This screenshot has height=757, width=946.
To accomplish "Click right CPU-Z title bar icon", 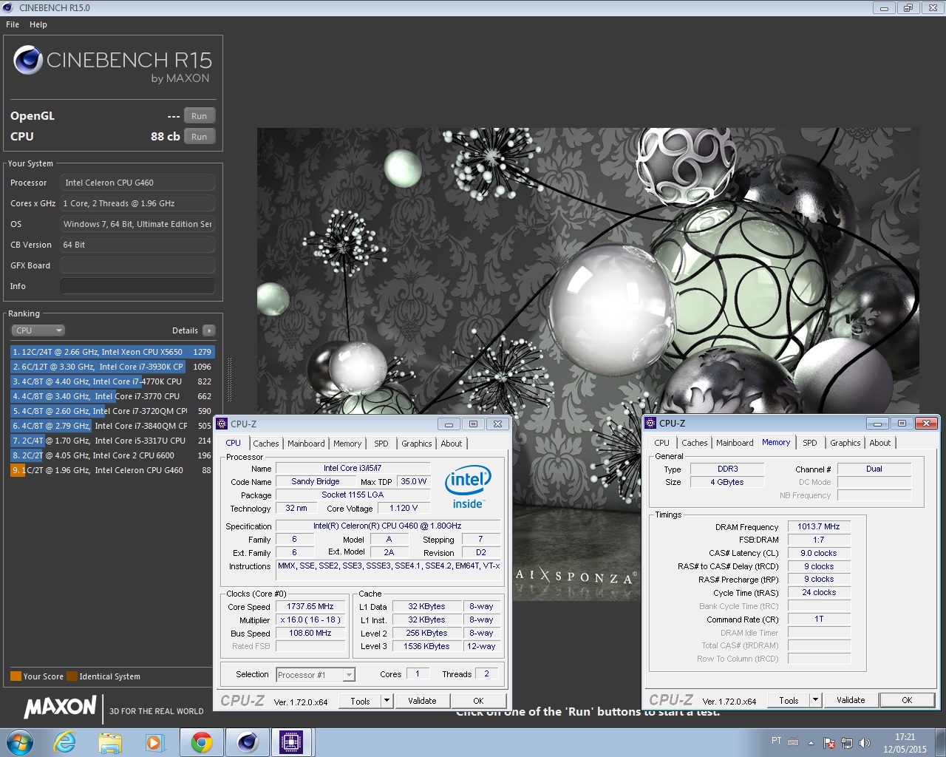I will pos(651,423).
